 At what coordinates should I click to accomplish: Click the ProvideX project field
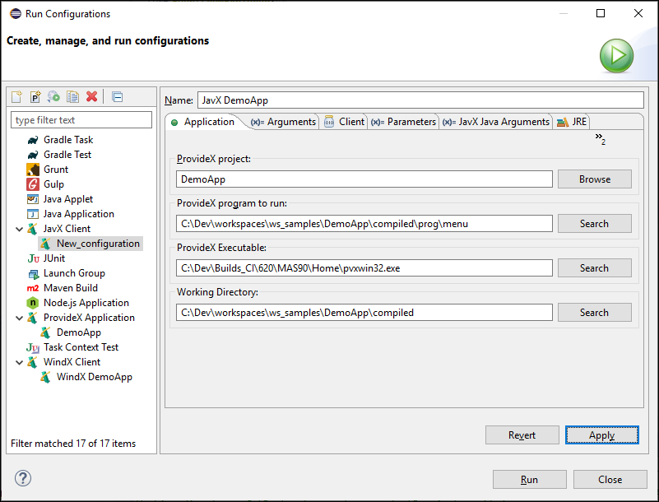click(364, 179)
